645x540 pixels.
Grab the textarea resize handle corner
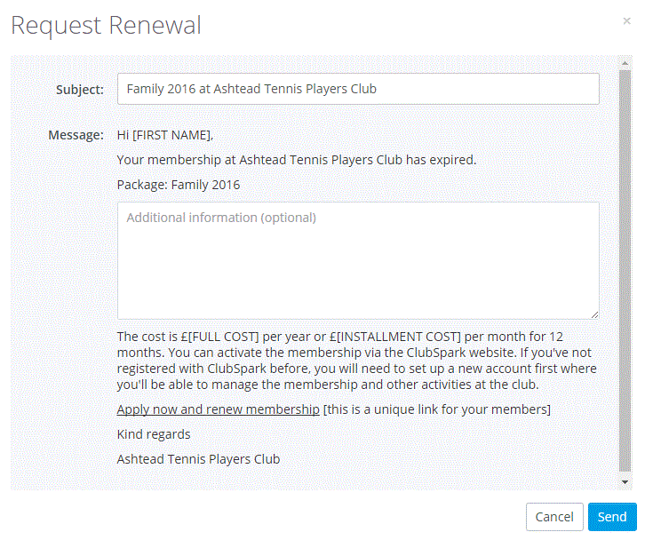point(594,314)
